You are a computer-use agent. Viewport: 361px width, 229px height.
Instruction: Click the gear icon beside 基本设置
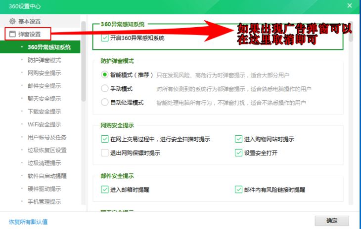tap(12, 21)
